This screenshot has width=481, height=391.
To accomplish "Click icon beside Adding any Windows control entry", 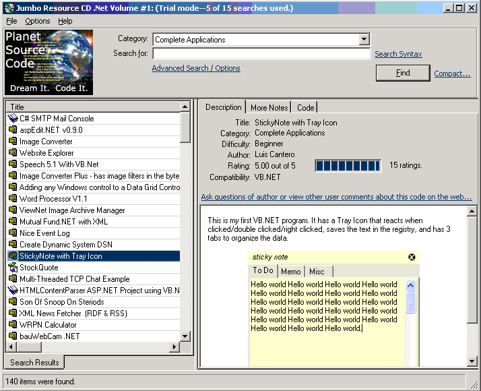I will tap(13, 187).
